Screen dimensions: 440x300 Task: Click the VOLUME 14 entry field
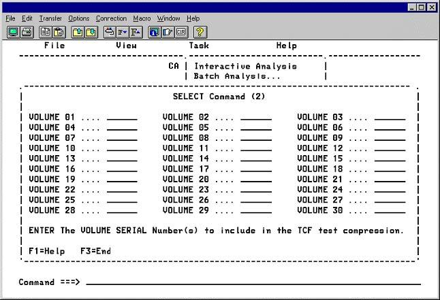tap(256, 159)
